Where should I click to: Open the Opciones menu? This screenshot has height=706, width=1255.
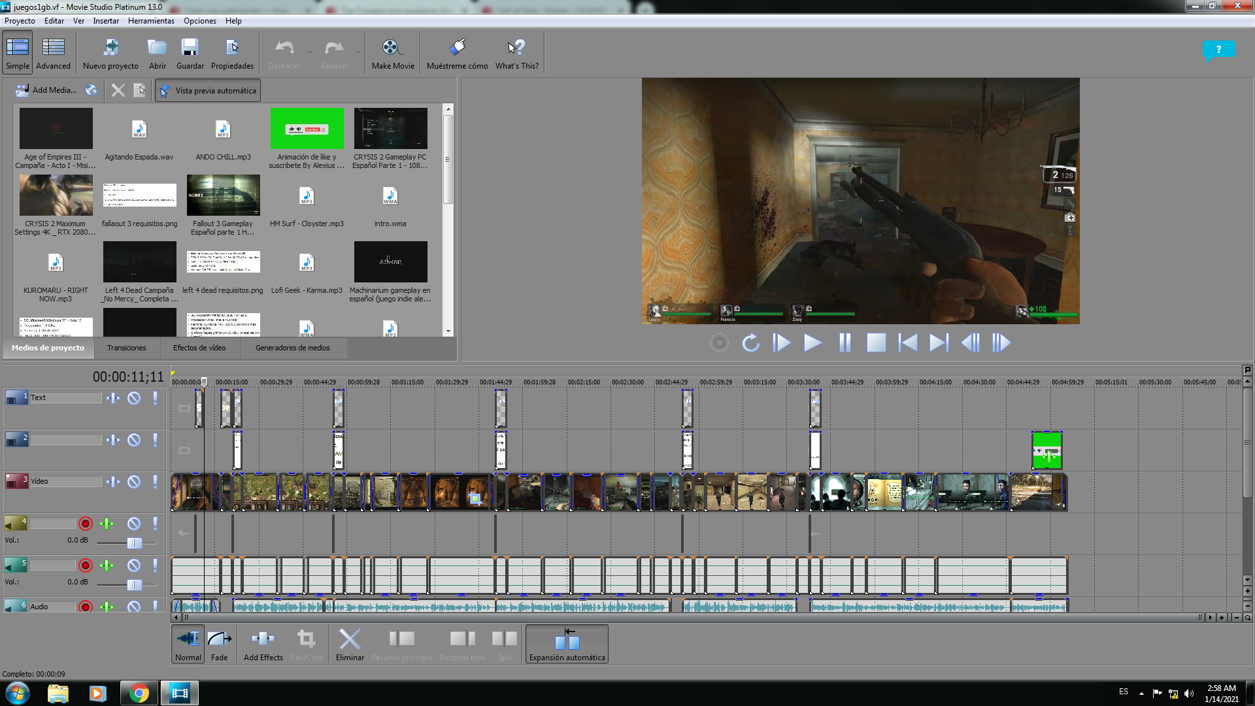point(200,21)
